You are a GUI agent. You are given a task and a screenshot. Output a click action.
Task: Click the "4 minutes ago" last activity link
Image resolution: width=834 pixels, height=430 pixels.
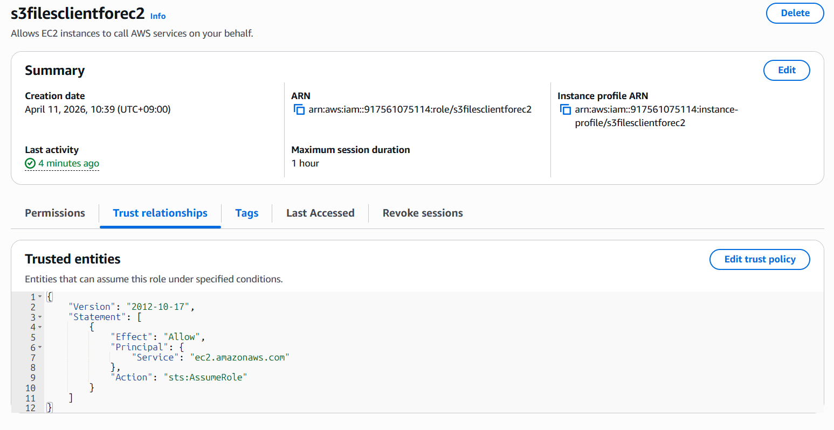click(x=68, y=163)
